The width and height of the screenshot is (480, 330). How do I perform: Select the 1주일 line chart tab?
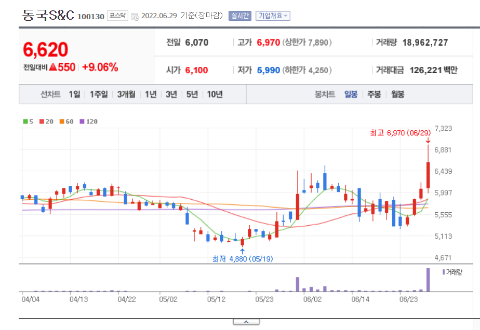[99, 94]
